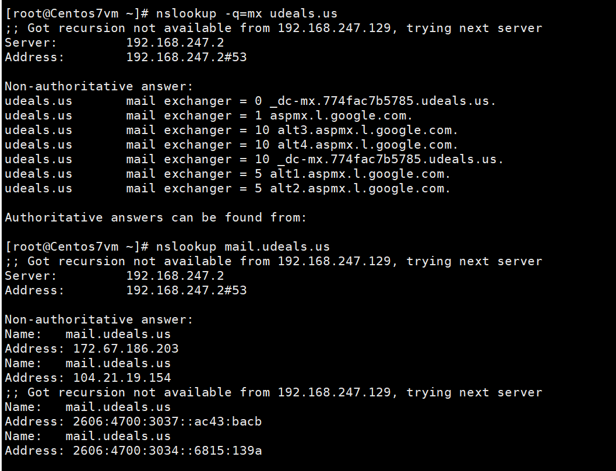Image resolution: width=616 pixels, height=471 pixels.
Task: Click the second '192.168.247.2#53' address
Action: pyautogui.click(x=186, y=290)
